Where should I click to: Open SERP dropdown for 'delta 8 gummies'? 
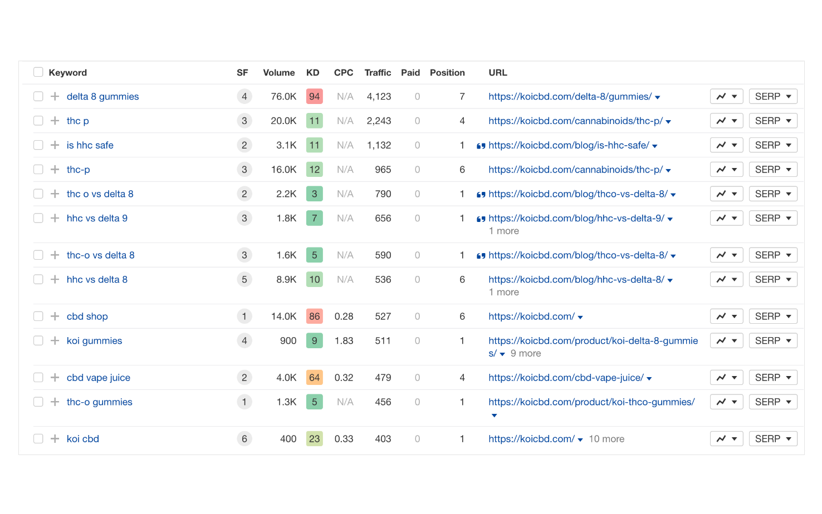(773, 96)
